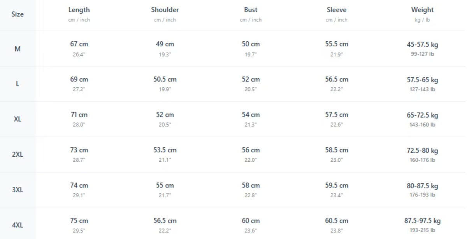Click the 67 cm length value
The image size is (467, 239).
pyautogui.click(x=79, y=44)
